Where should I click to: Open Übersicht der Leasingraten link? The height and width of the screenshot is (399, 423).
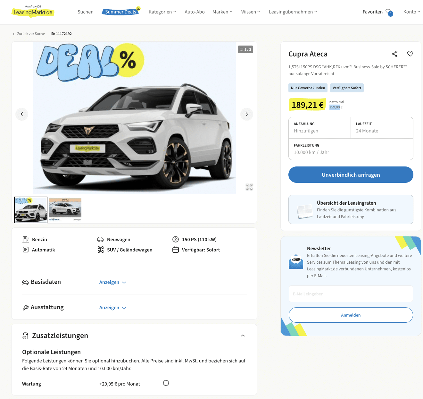coord(346,203)
